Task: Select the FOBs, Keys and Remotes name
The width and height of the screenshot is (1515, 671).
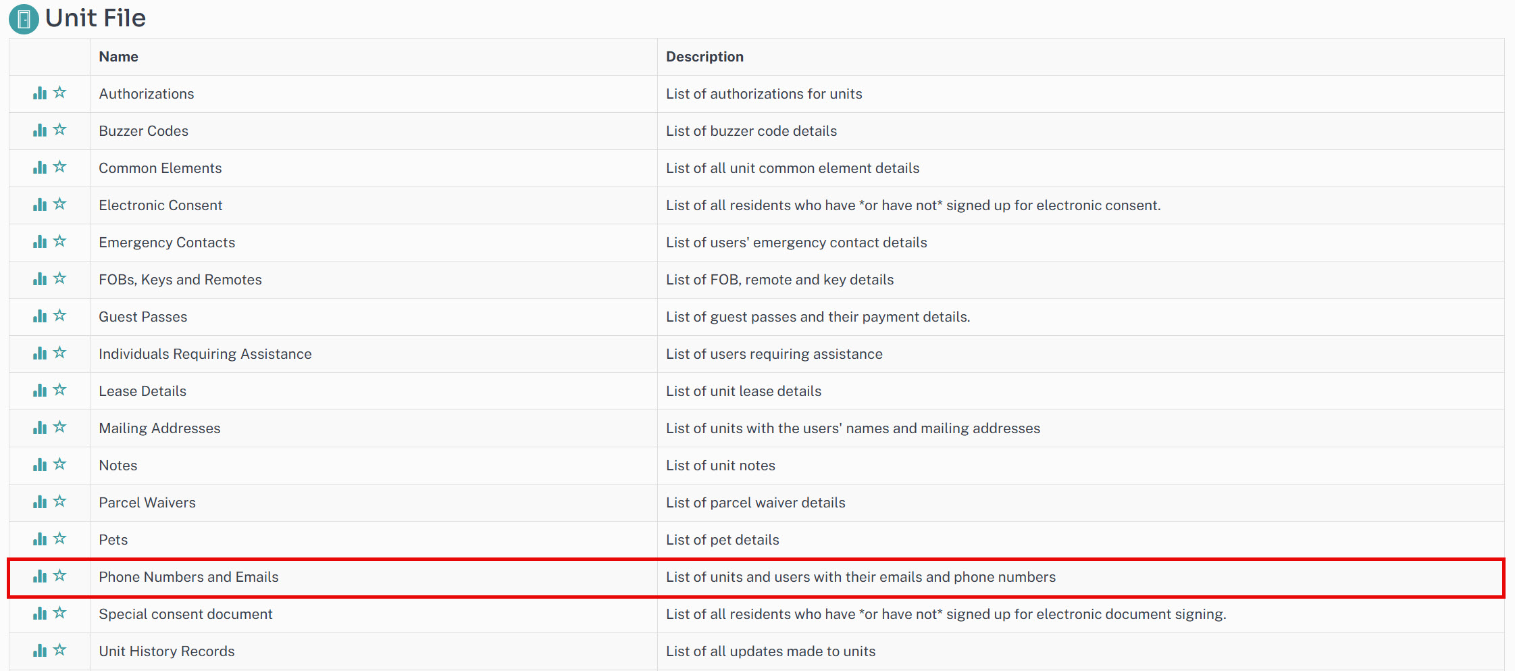Action: point(180,280)
